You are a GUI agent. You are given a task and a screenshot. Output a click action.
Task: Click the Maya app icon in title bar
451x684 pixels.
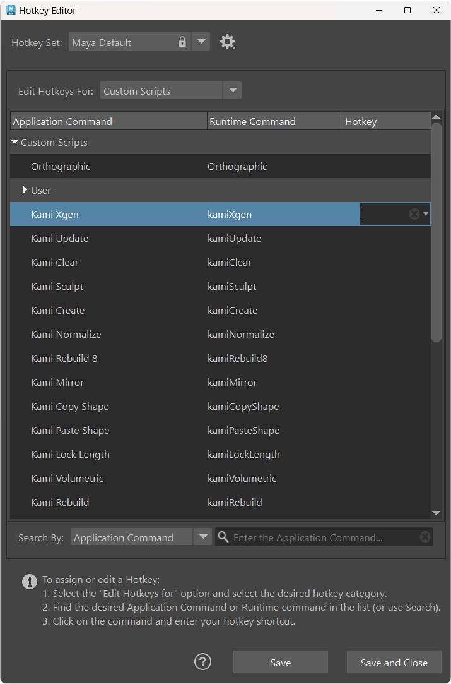pyautogui.click(x=11, y=10)
